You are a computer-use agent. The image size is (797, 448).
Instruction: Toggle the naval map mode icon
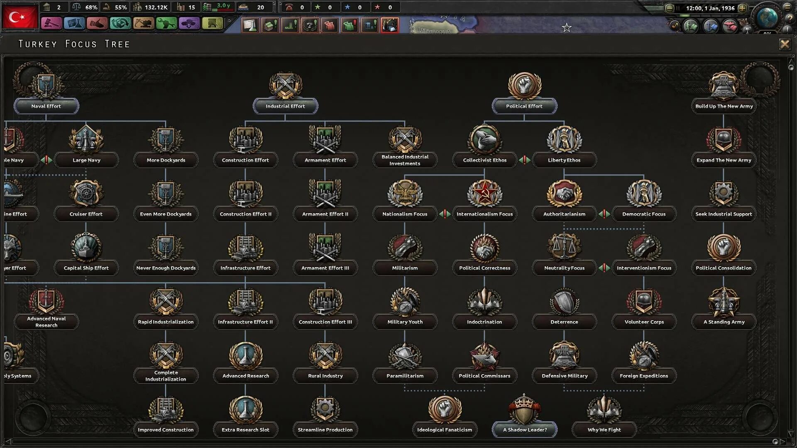pyautogui.click(x=710, y=27)
